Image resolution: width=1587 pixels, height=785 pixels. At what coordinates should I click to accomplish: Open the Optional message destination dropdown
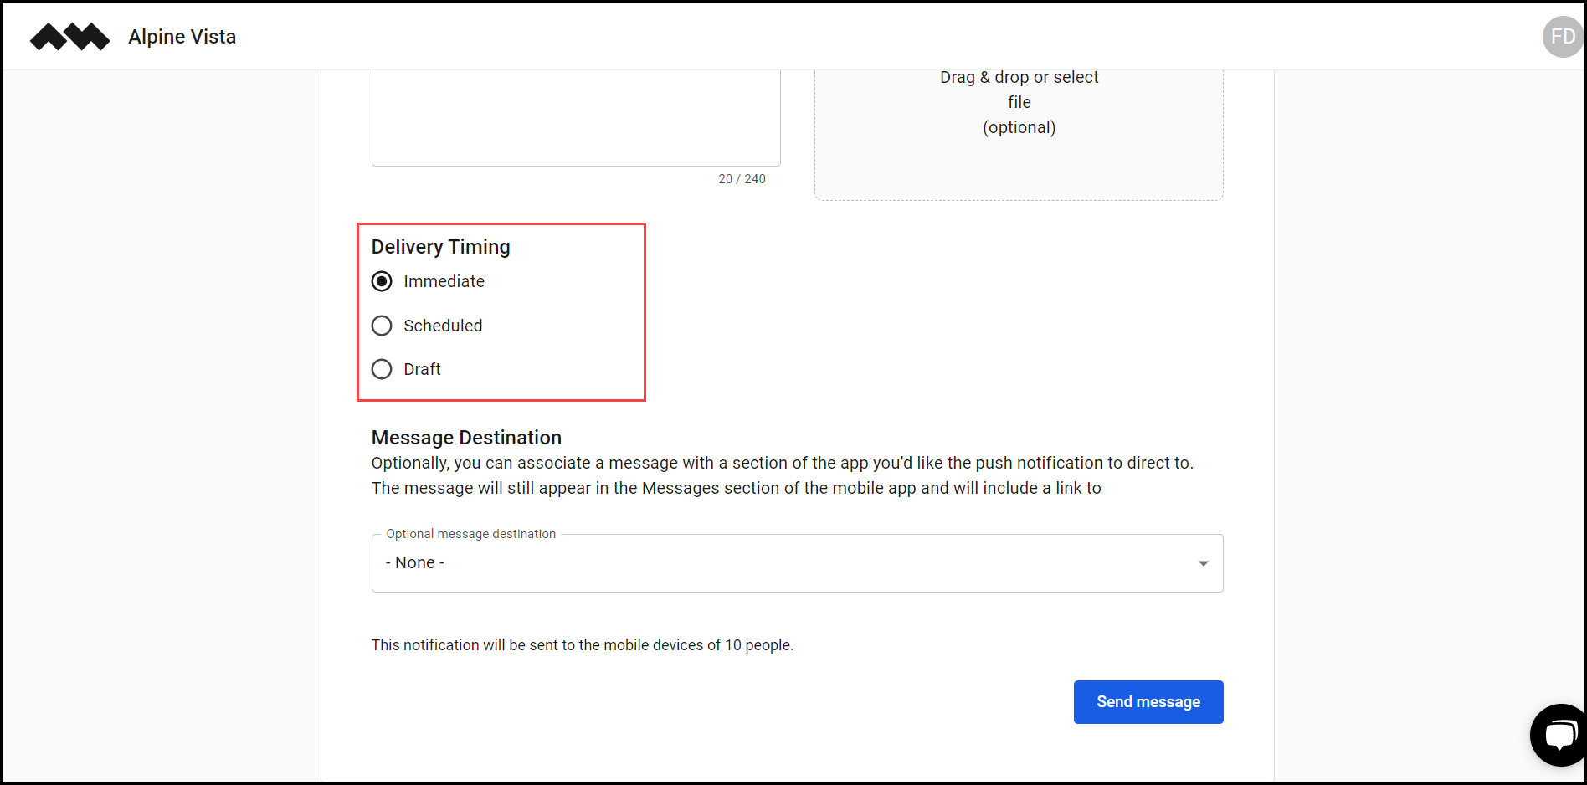click(795, 562)
